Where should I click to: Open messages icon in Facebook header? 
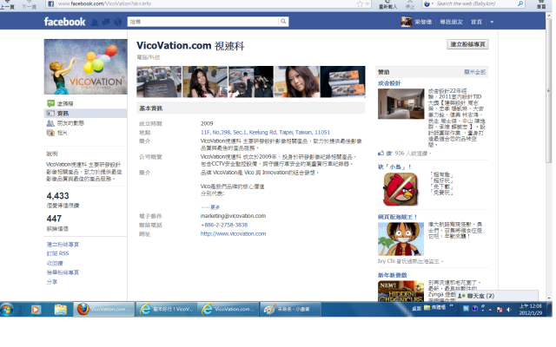coord(106,23)
